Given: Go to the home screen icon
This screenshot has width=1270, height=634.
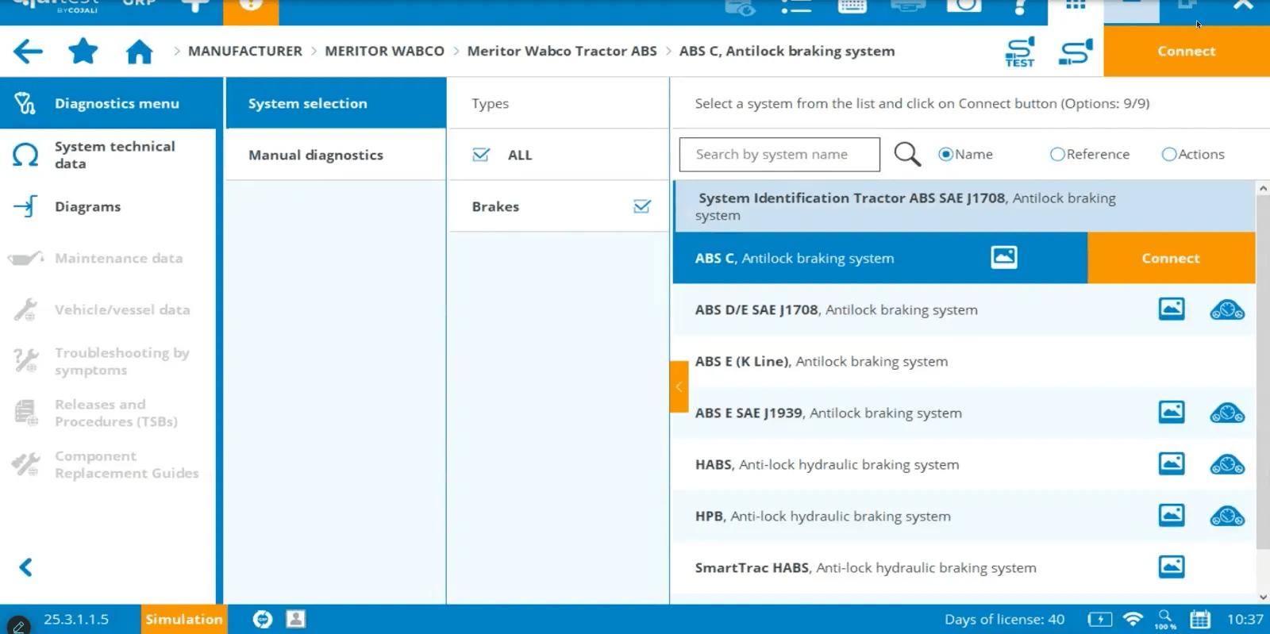Looking at the screenshot, I should pyautogui.click(x=140, y=52).
